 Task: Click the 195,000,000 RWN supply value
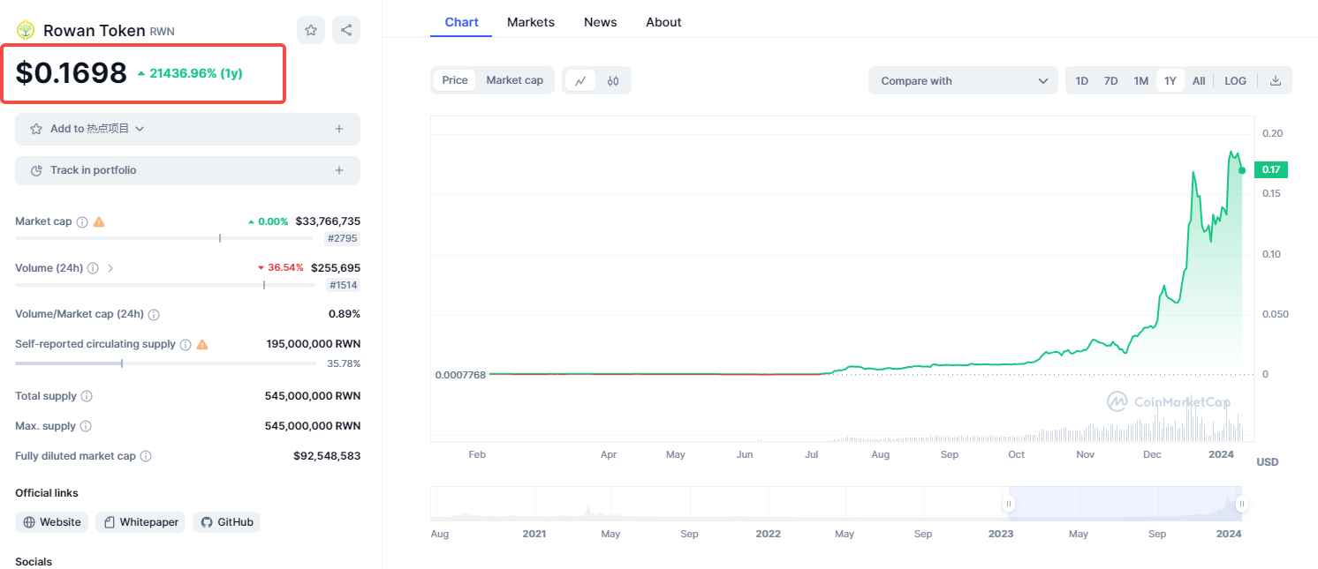[x=314, y=344]
